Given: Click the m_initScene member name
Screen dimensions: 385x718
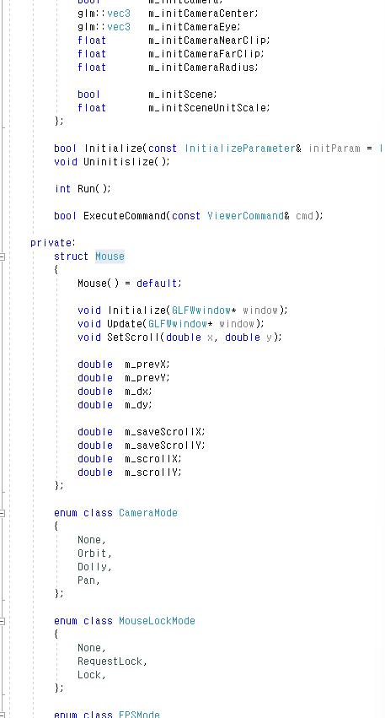Looking at the screenshot, I should [181, 94].
